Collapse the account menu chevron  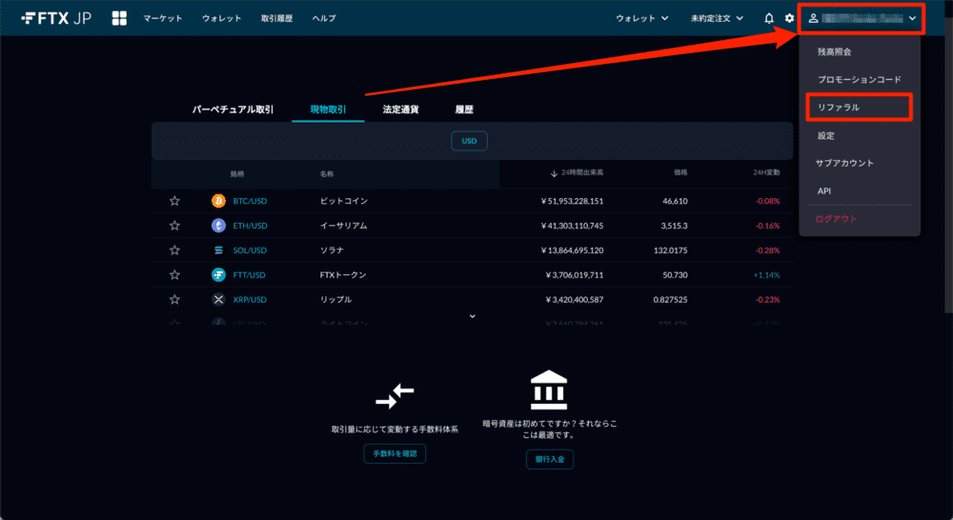pos(912,18)
